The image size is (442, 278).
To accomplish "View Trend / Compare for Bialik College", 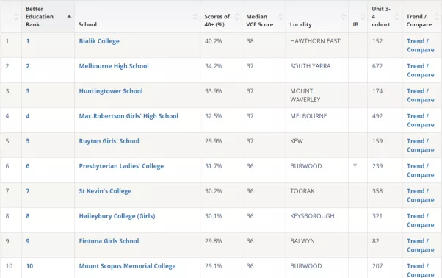I will pyautogui.click(x=420, y=46).
